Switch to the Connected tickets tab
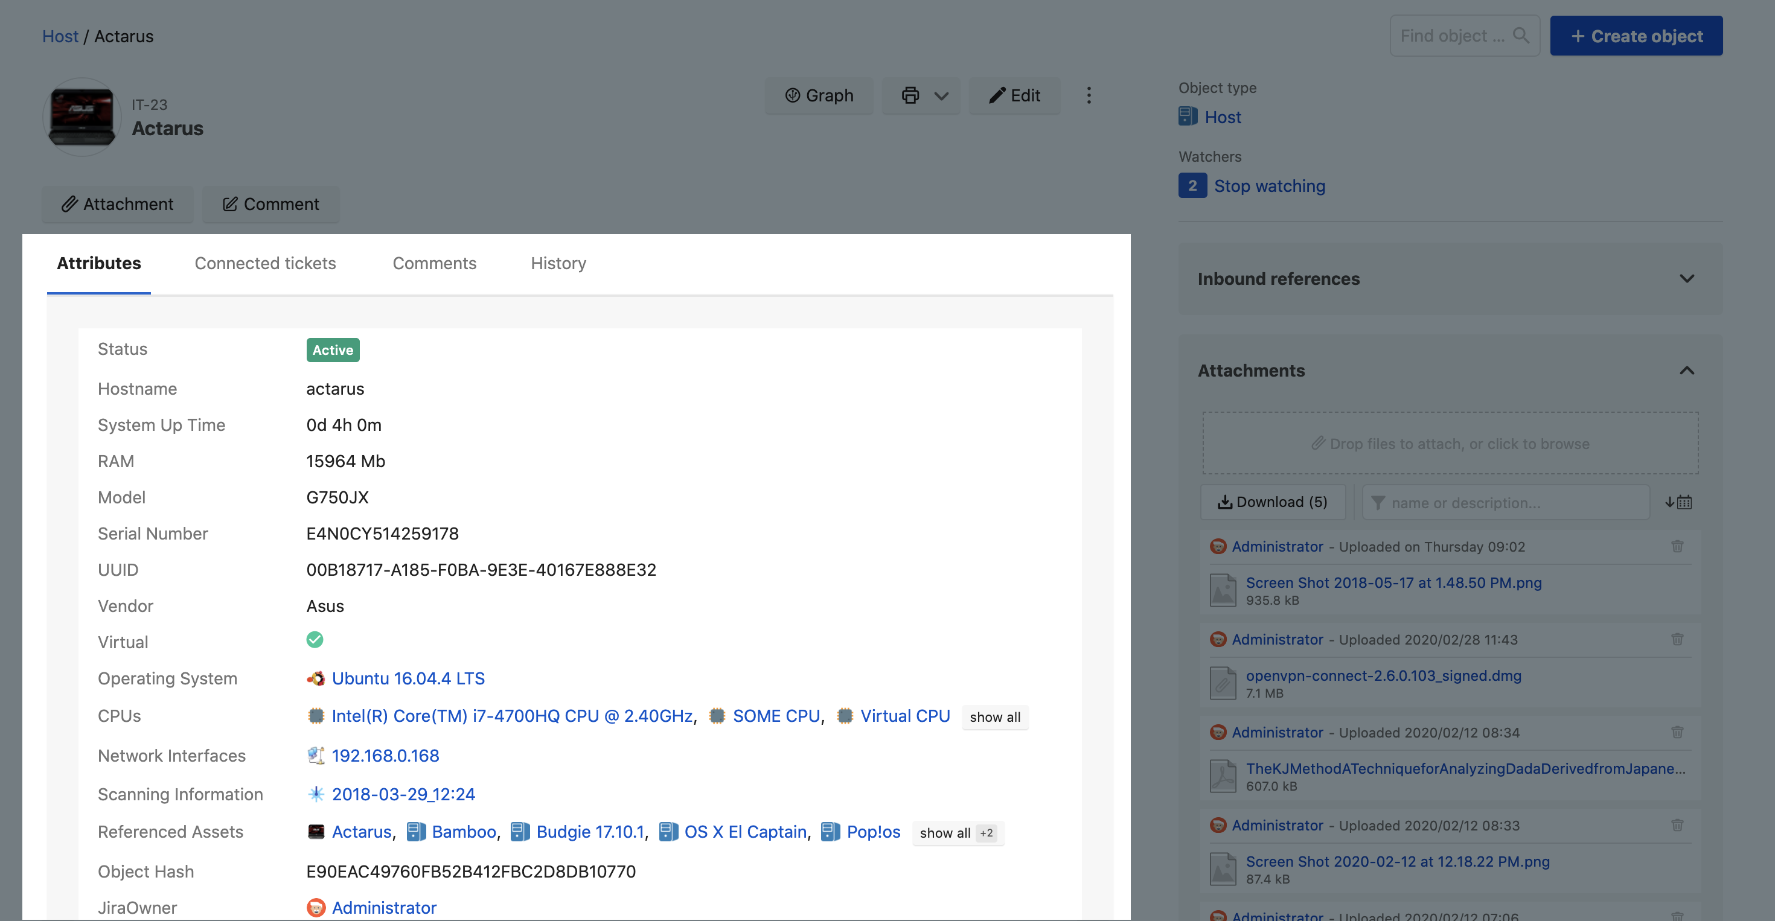The image size is (1775, 921). pos(265,263)
